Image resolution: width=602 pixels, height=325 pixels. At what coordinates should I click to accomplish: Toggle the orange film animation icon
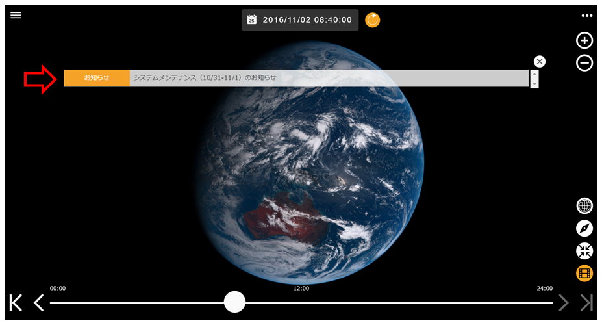(x=584, y=274)
